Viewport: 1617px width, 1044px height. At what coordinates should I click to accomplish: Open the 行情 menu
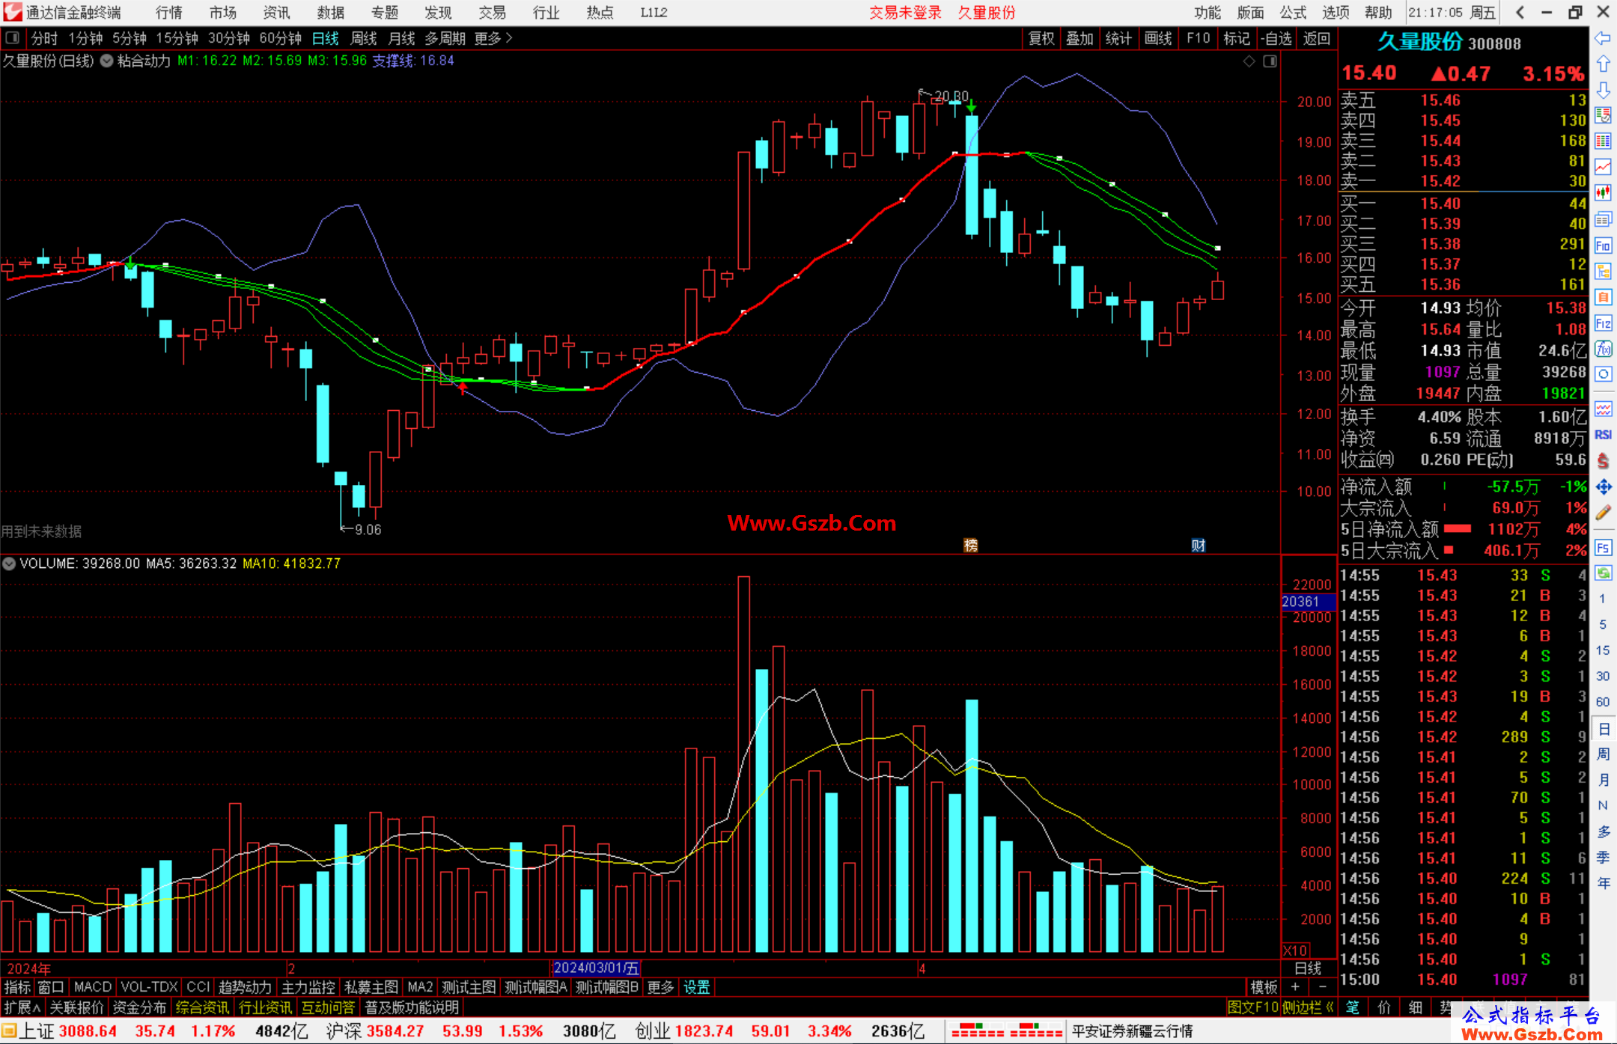tap(169, 12)
